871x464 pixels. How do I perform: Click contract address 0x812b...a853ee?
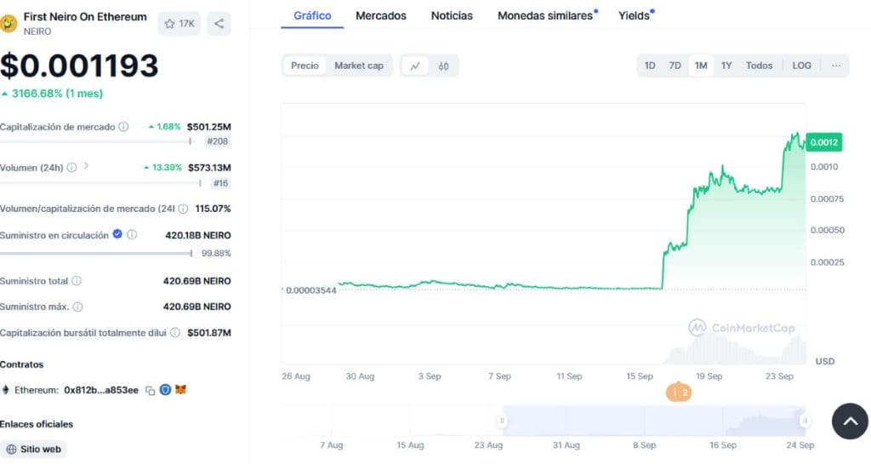101,390
